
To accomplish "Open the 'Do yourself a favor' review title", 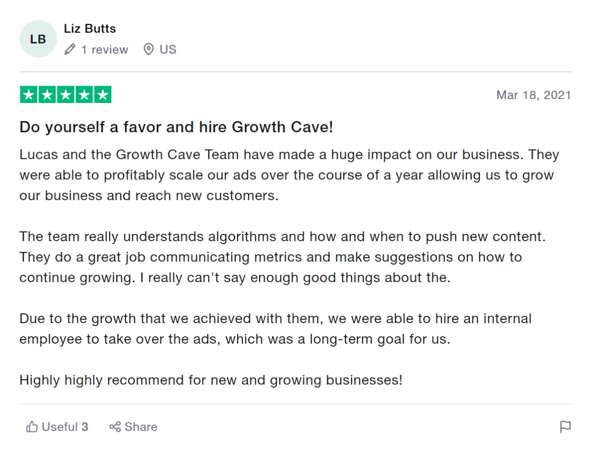I will point(176,127).
